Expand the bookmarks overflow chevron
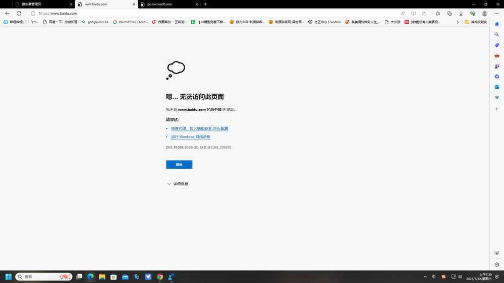Screen dimensions: 504x283 coord(458,22)
